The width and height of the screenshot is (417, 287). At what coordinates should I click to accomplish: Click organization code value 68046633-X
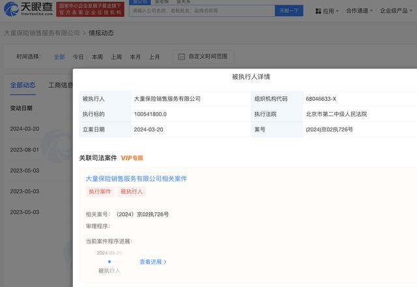[x=321, y=99]
